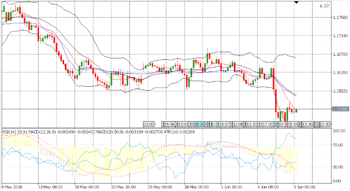The image size is (350, 191).
Task: Click the 03:00 event time marker
Action: pos(149,124)
